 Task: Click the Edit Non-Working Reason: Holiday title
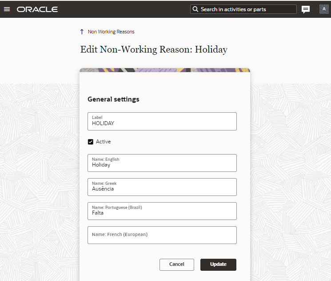click(x=154, y=49)
